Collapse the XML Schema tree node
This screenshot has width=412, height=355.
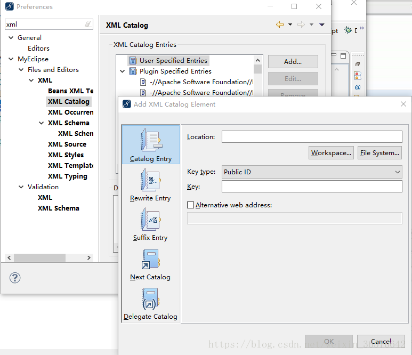tap(41, 123)
